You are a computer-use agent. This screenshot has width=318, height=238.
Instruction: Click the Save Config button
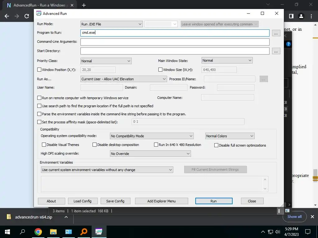click(116, 201)
